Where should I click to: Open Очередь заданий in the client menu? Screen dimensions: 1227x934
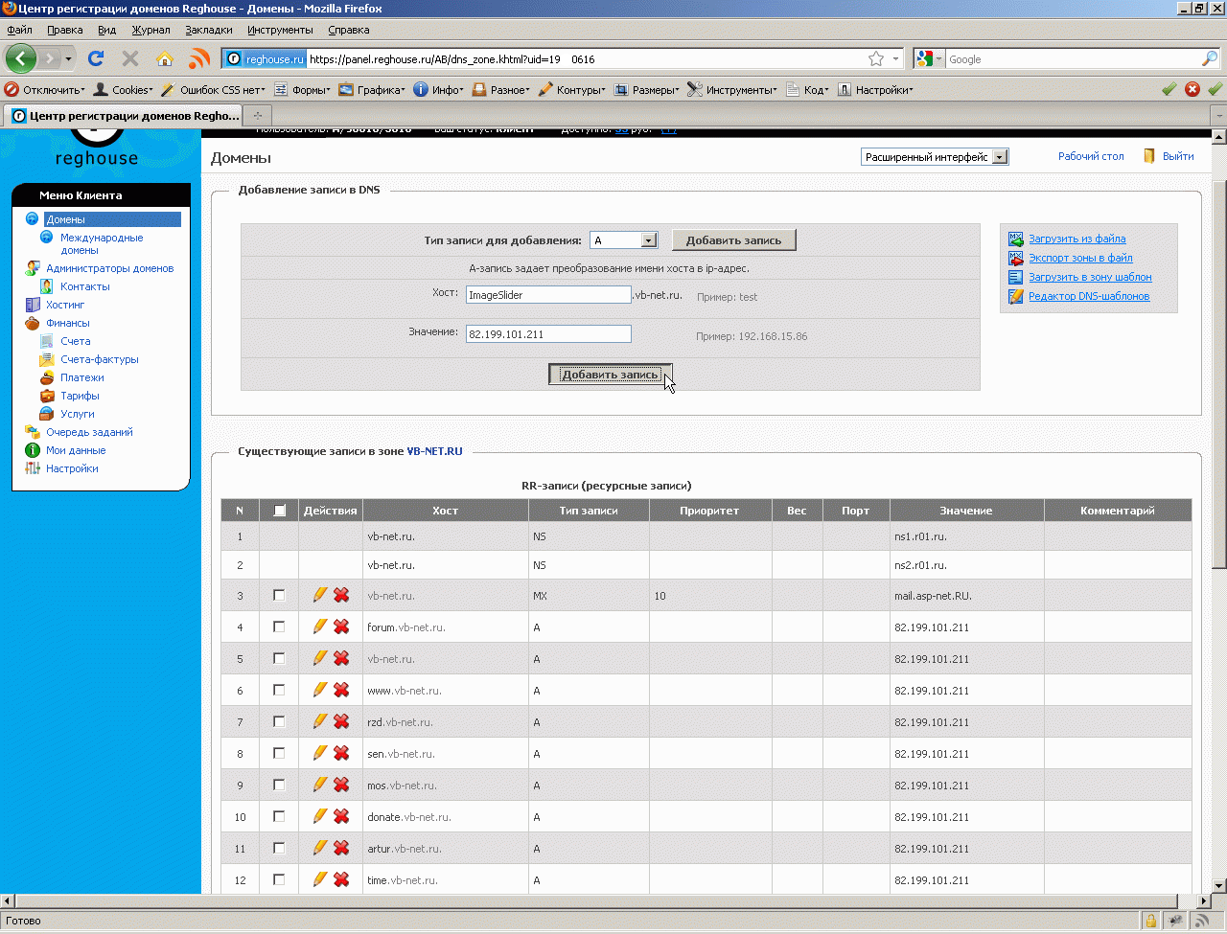(89, 432)
